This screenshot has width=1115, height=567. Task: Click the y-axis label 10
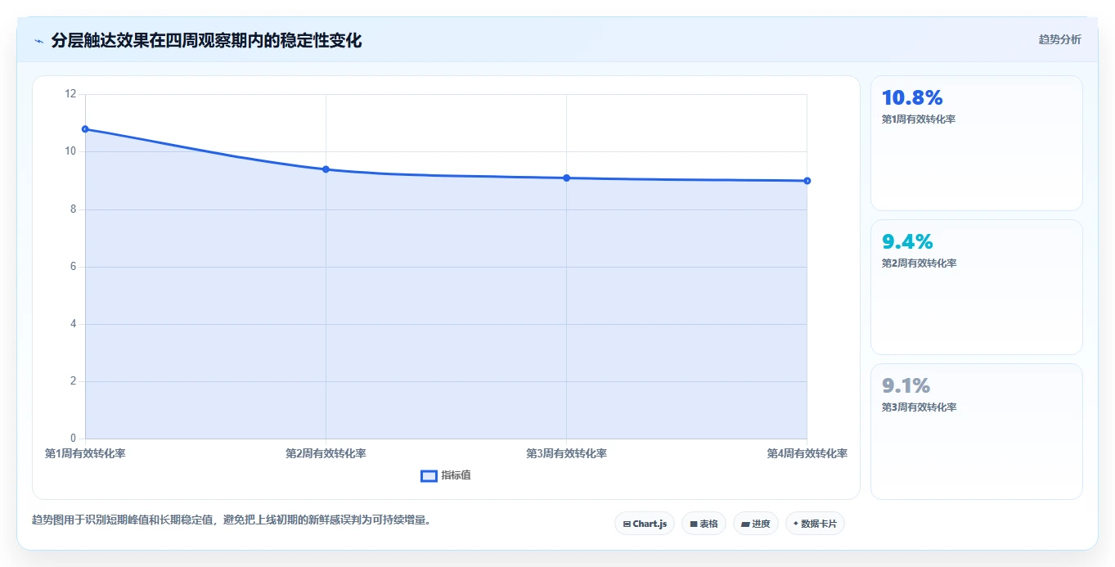tap(70, 151)
